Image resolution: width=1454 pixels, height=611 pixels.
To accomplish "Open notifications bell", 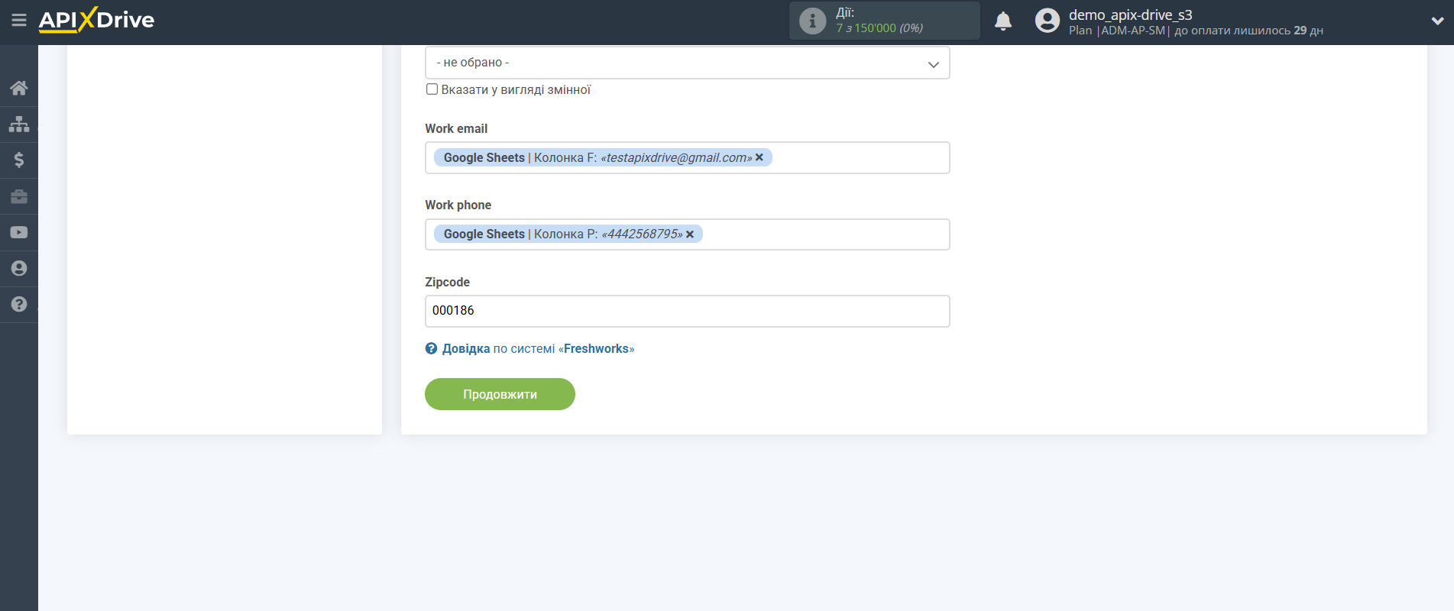I will click(1003, 21).
